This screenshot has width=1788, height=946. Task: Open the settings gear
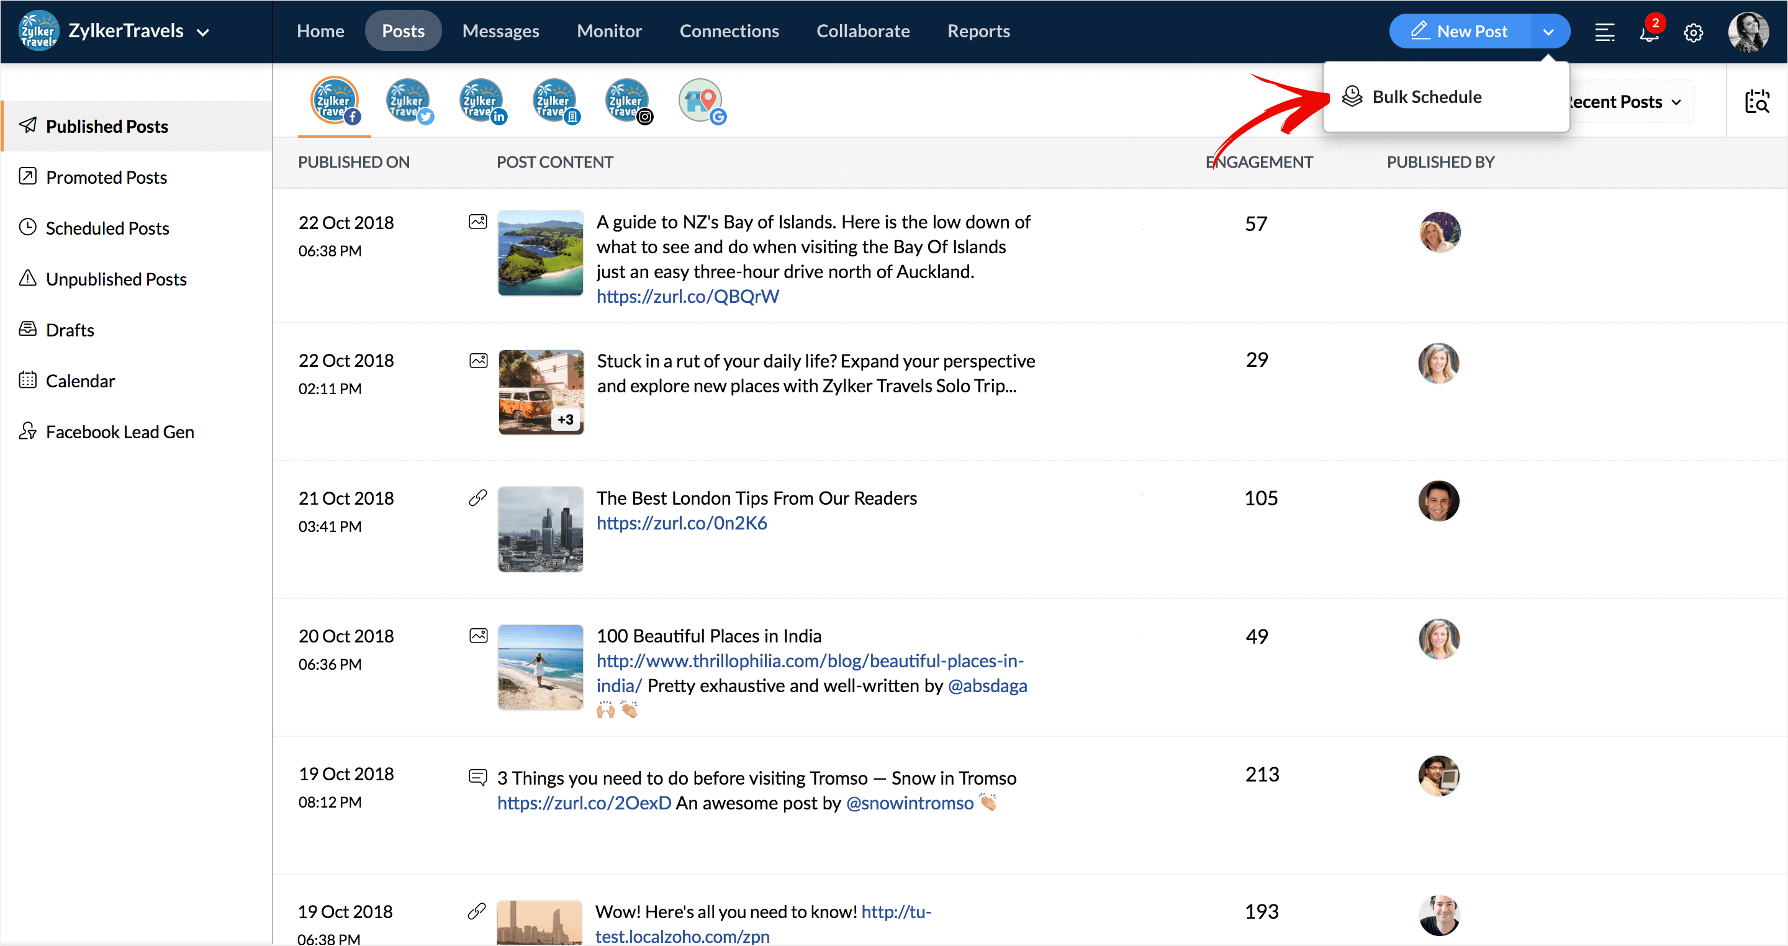(x=1693, y=33)
